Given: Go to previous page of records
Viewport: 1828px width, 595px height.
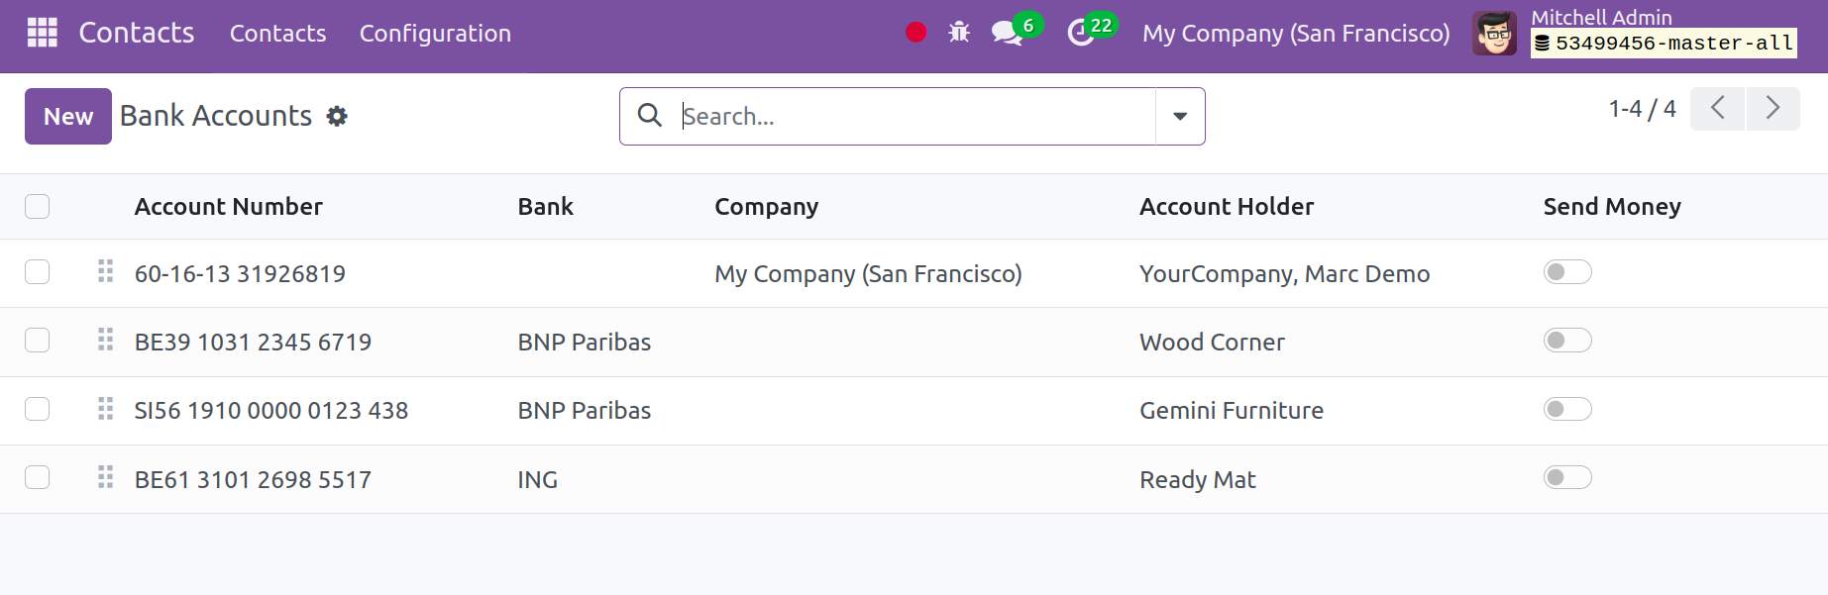Looking at the screenshot, I should tap(1717, 108).
